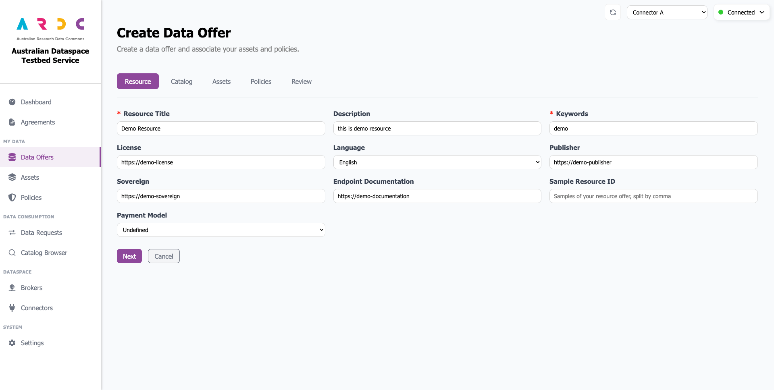The width and height of the screenshot is (774, 390).
Task: Click the Catalog Browser magnifier icon
Action: pos(12,253)
